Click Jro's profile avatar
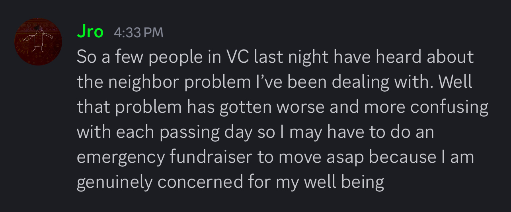 (x=38, y=42)
